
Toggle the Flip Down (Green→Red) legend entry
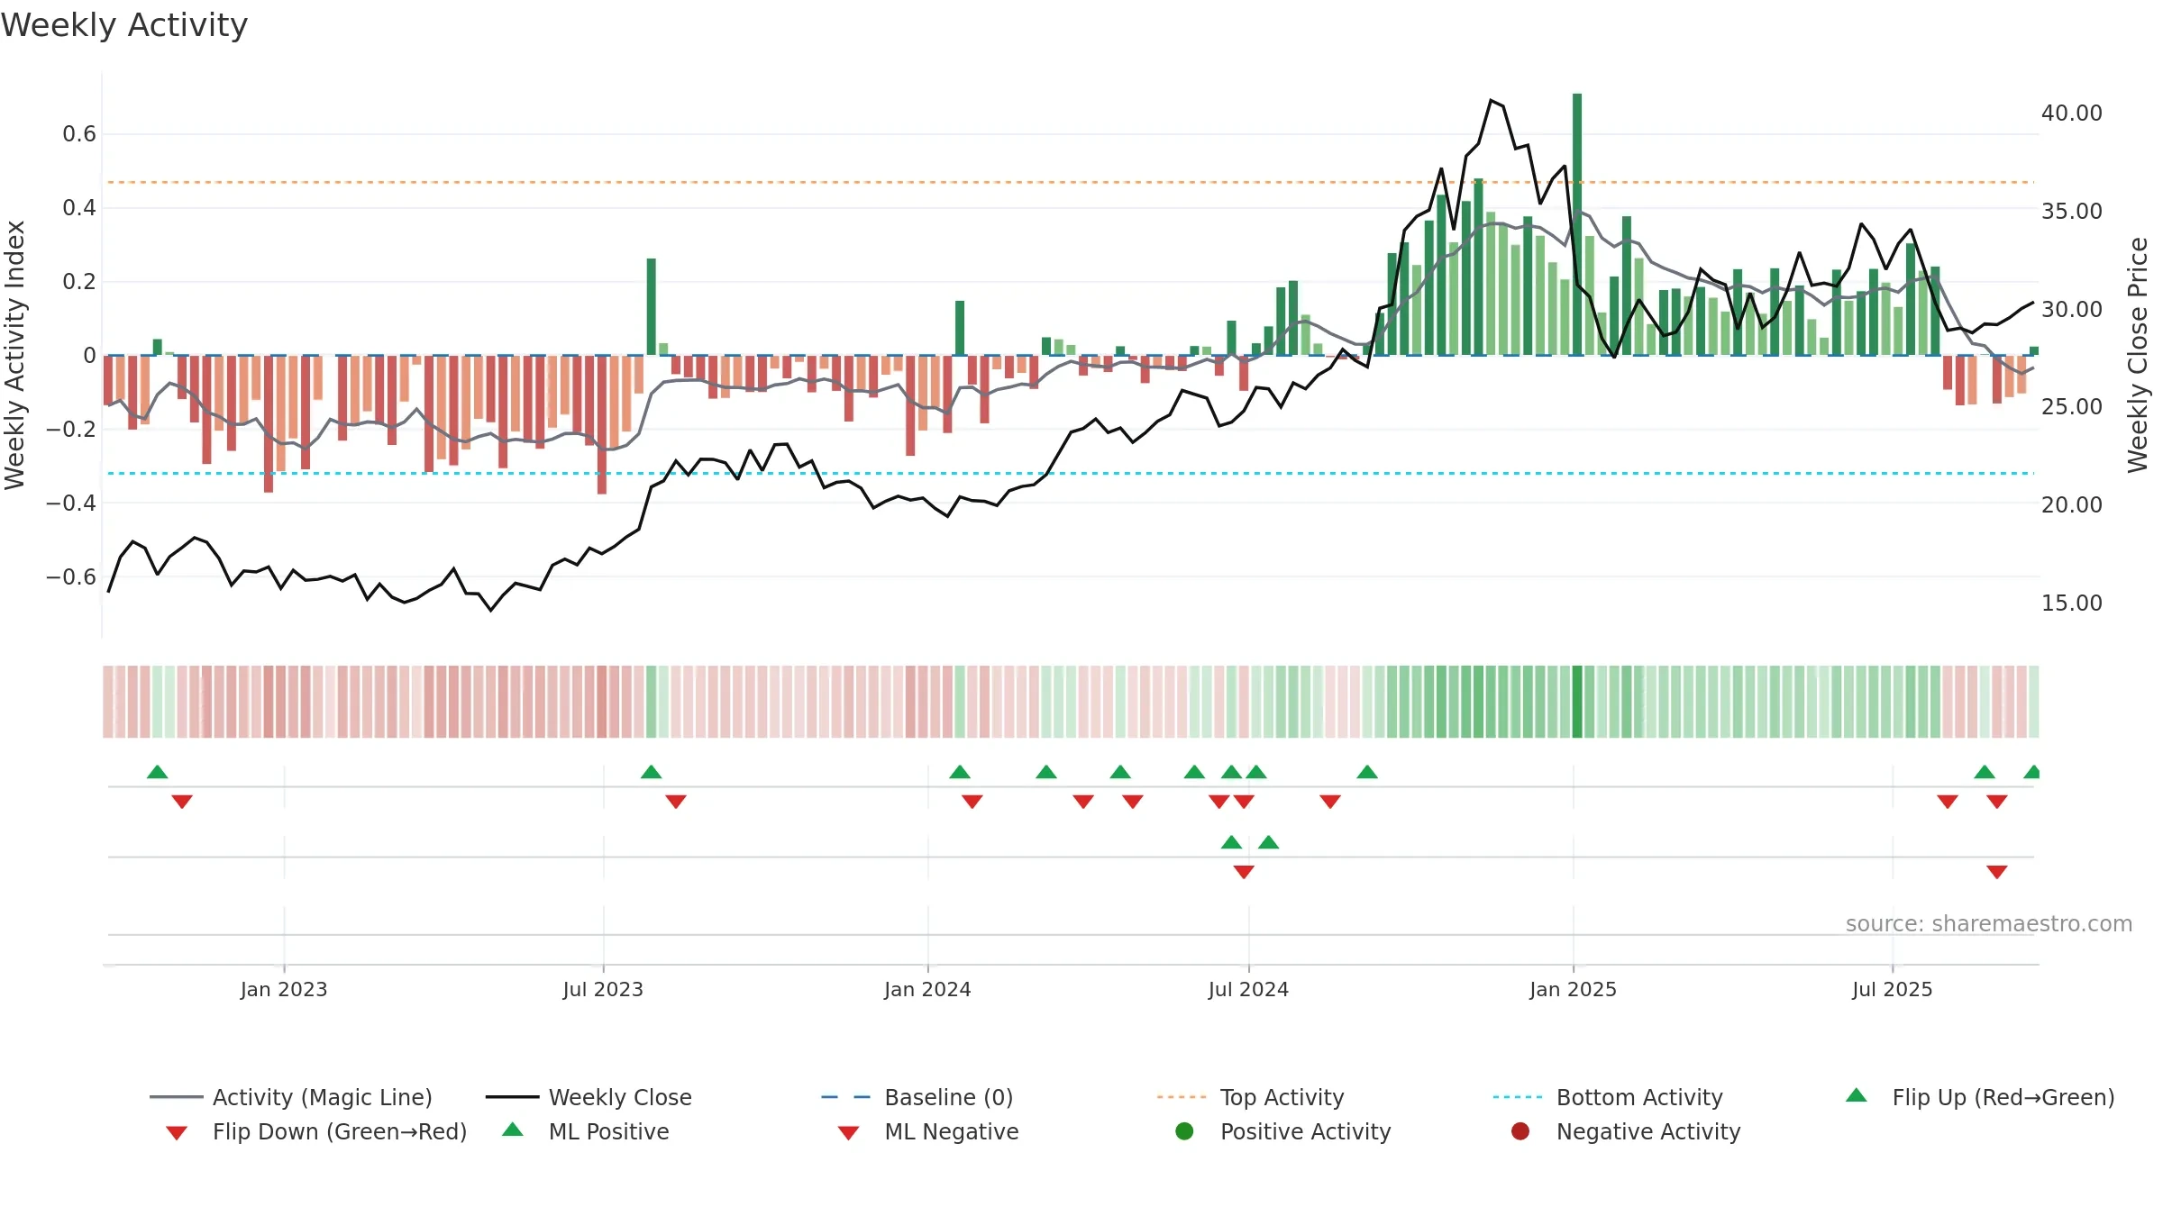point(315,1131)
